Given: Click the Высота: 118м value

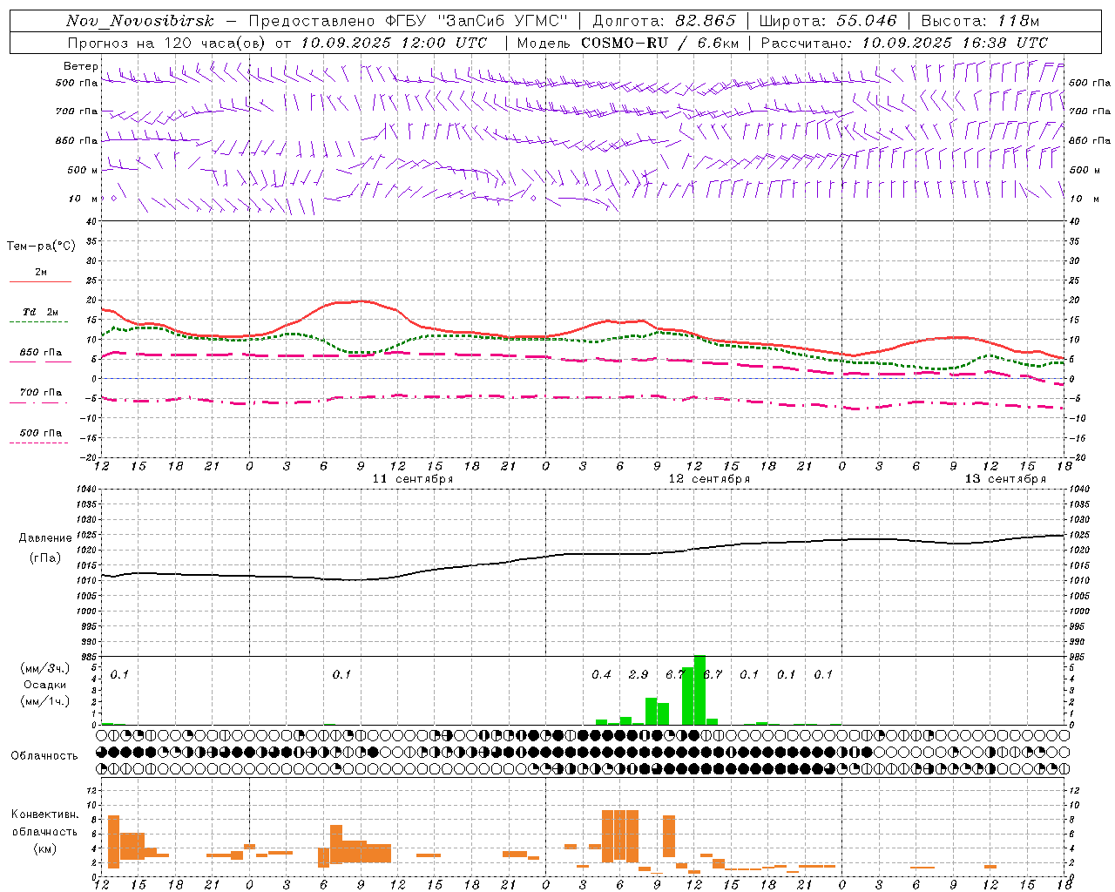Looking at the screenshot, I should coord(980,21).
